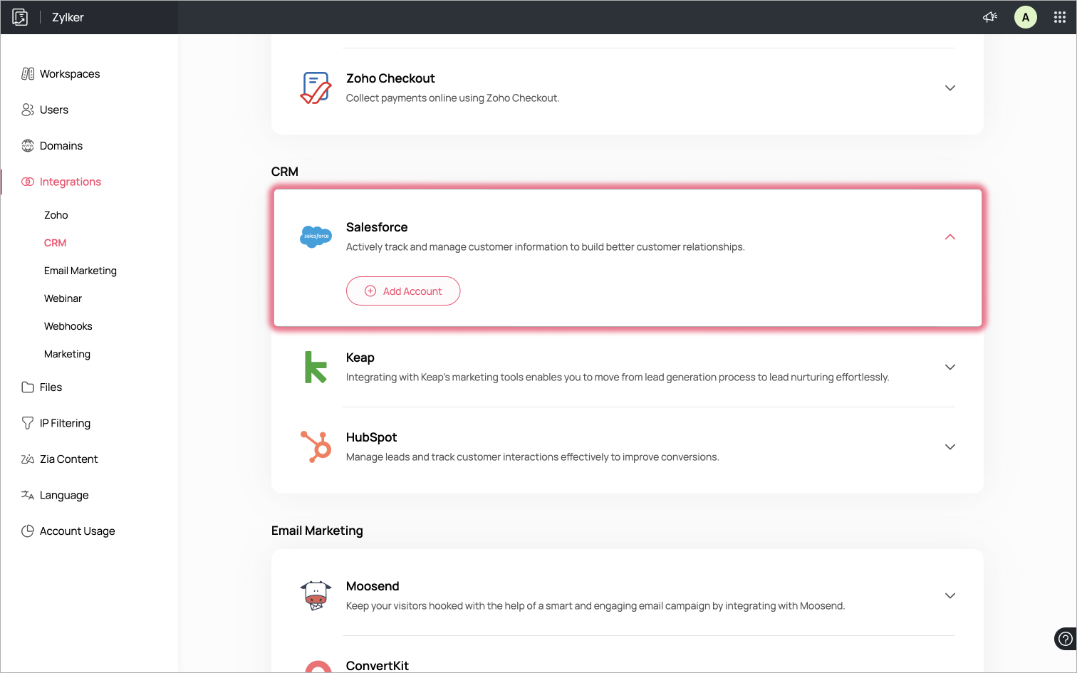
Task: Open Zia Content page
Action: click(x=69, y=459)
